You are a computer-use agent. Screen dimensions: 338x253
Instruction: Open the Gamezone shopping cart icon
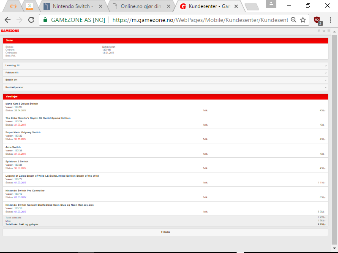pos(324,31)
